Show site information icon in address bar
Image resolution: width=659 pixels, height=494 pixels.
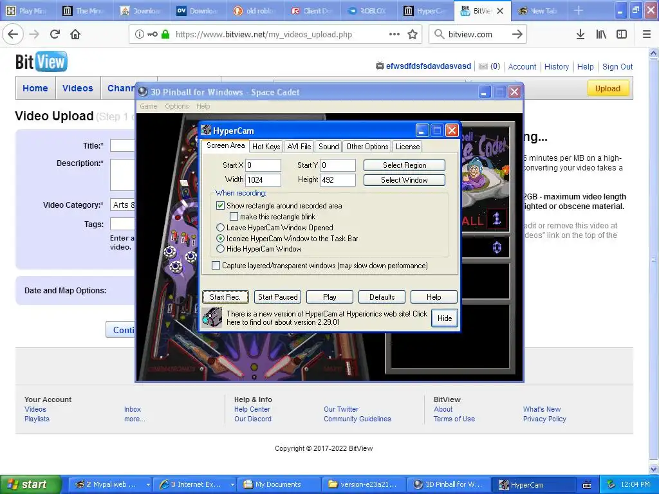click(139, 34)
